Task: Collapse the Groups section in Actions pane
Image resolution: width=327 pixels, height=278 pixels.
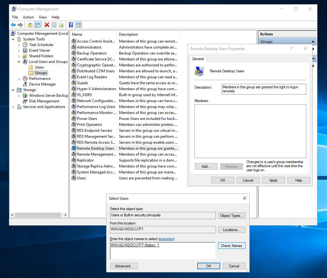Action: click(x=313, y=41)
